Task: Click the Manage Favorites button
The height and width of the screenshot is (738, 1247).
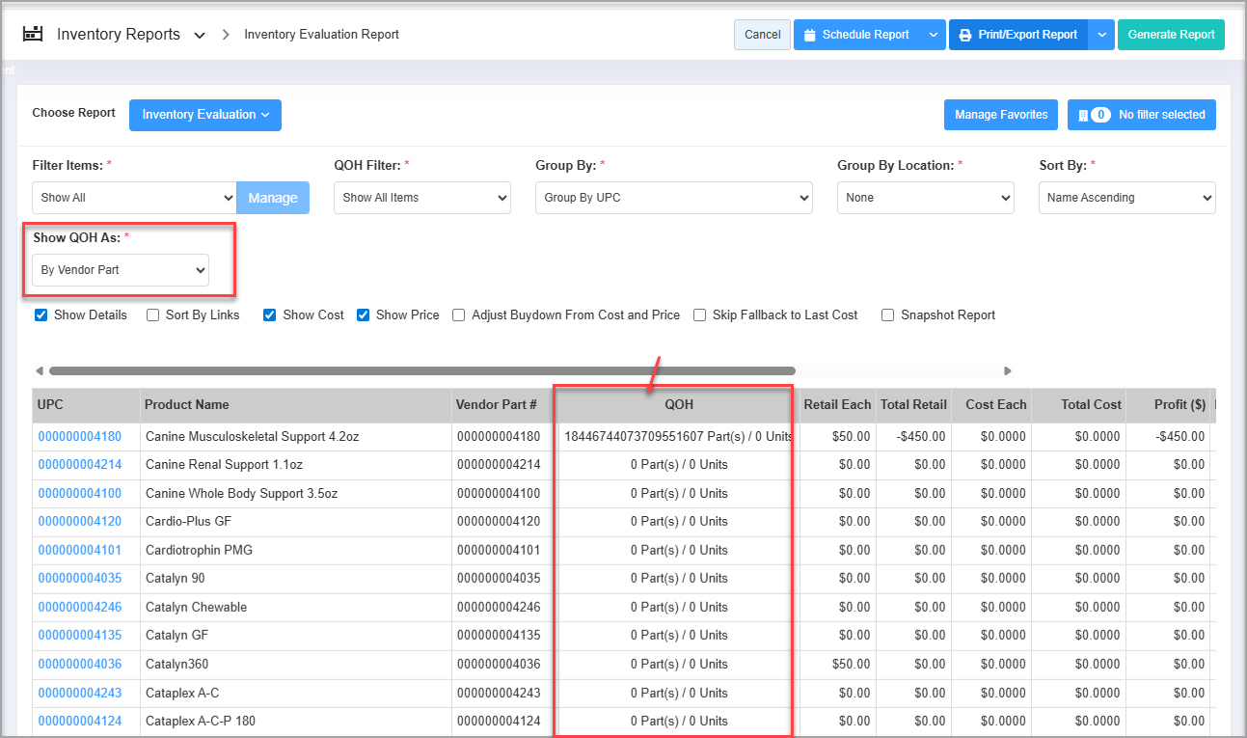Action: tap(1000, 115)
